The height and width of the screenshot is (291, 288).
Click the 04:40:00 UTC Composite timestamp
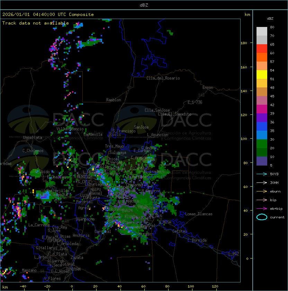pyautogui.click(x=48, y=15)
